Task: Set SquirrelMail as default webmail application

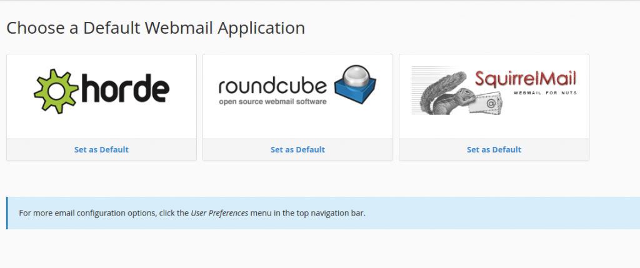Action: pos(494,150)
